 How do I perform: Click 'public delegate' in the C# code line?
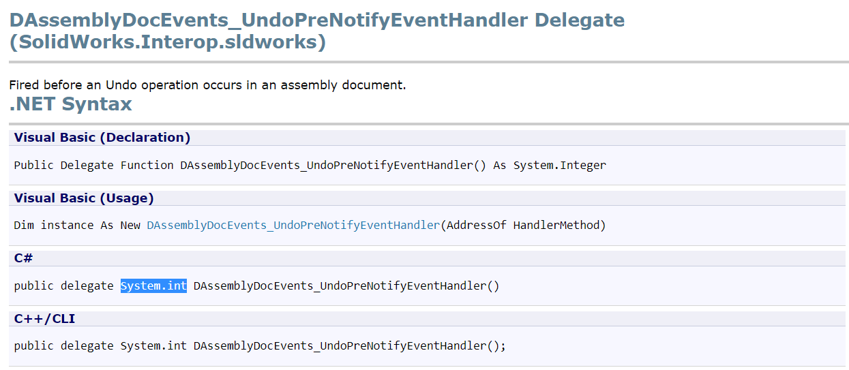(x=63, y=286)
